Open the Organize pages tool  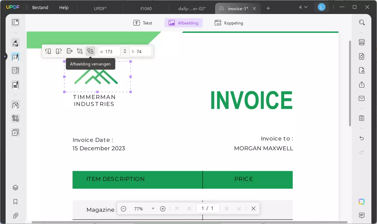[x=15, y=105]
